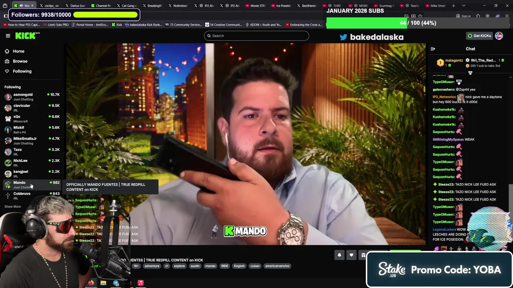The width and height of the screenshot is (513, 288).
Task: Open the Firefox tab list panel icon
Action: (5, 6)
